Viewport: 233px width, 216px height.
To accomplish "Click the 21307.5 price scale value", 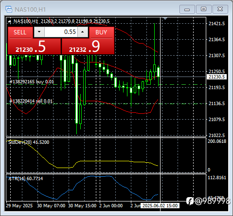I will point(216,56).
